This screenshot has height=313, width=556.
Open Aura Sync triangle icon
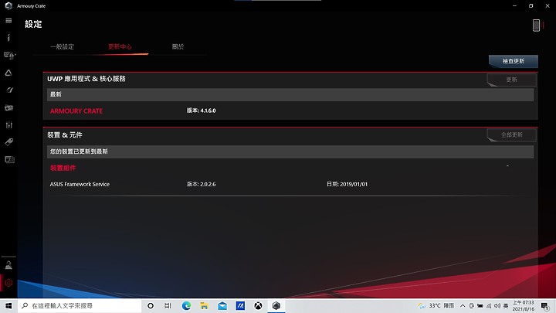(x=8, y=73)
